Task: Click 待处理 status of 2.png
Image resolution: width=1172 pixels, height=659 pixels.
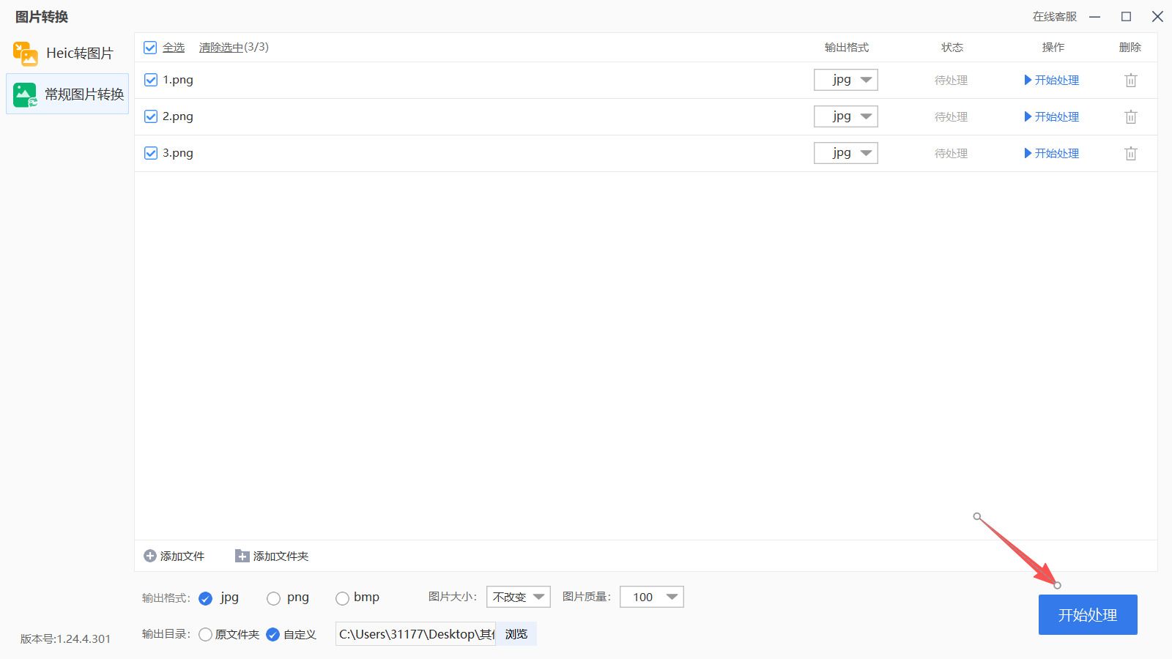Action: coord(951,117)
